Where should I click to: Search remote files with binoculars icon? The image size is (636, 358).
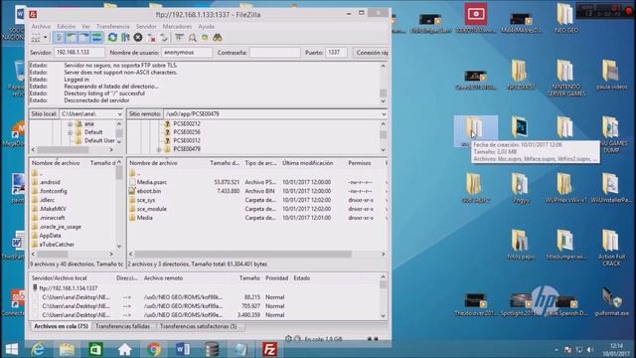pos(218,38)
